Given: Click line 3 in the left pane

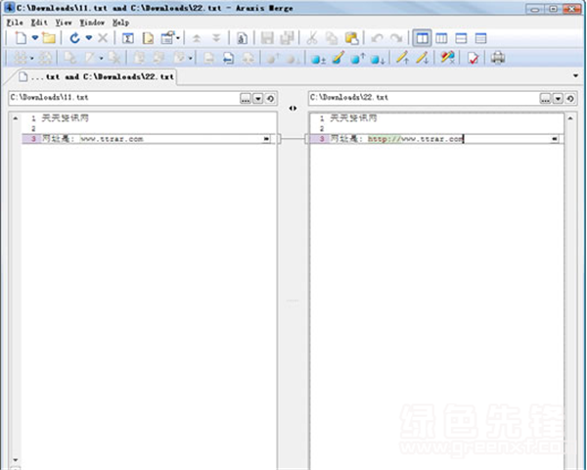Looking at the screenshot, I should coord(147,139).
